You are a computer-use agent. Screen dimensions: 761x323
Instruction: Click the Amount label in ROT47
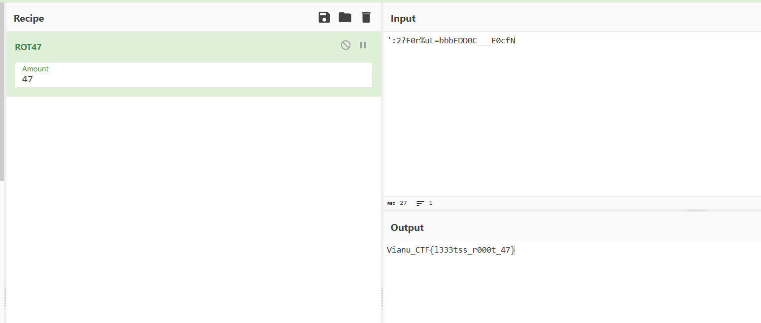click(35, 69)
